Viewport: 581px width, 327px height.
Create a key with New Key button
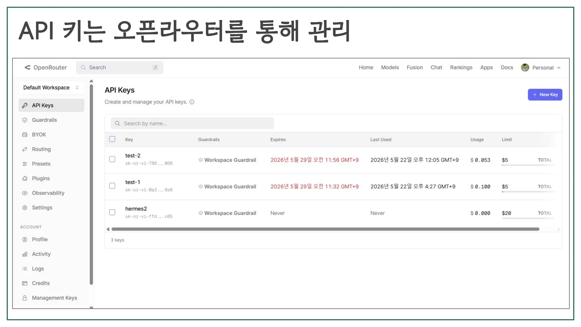pyautogui.click(x=545, y=95)
